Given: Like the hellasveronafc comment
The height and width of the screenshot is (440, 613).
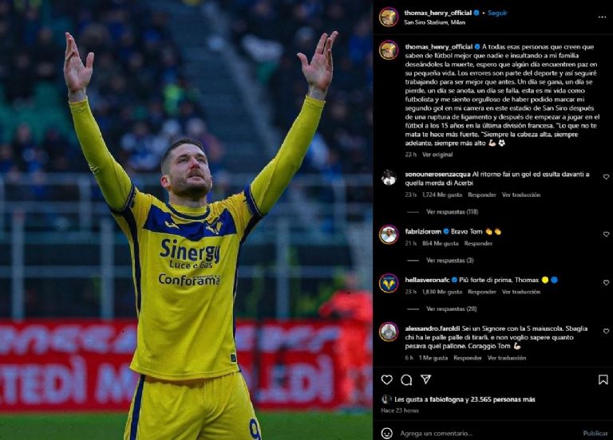Looking at the screenshot, I should [x=606, y=282].
